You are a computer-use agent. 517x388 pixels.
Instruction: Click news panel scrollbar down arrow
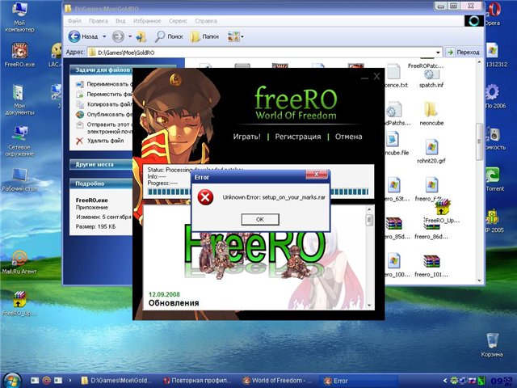[x=369, y=306]
